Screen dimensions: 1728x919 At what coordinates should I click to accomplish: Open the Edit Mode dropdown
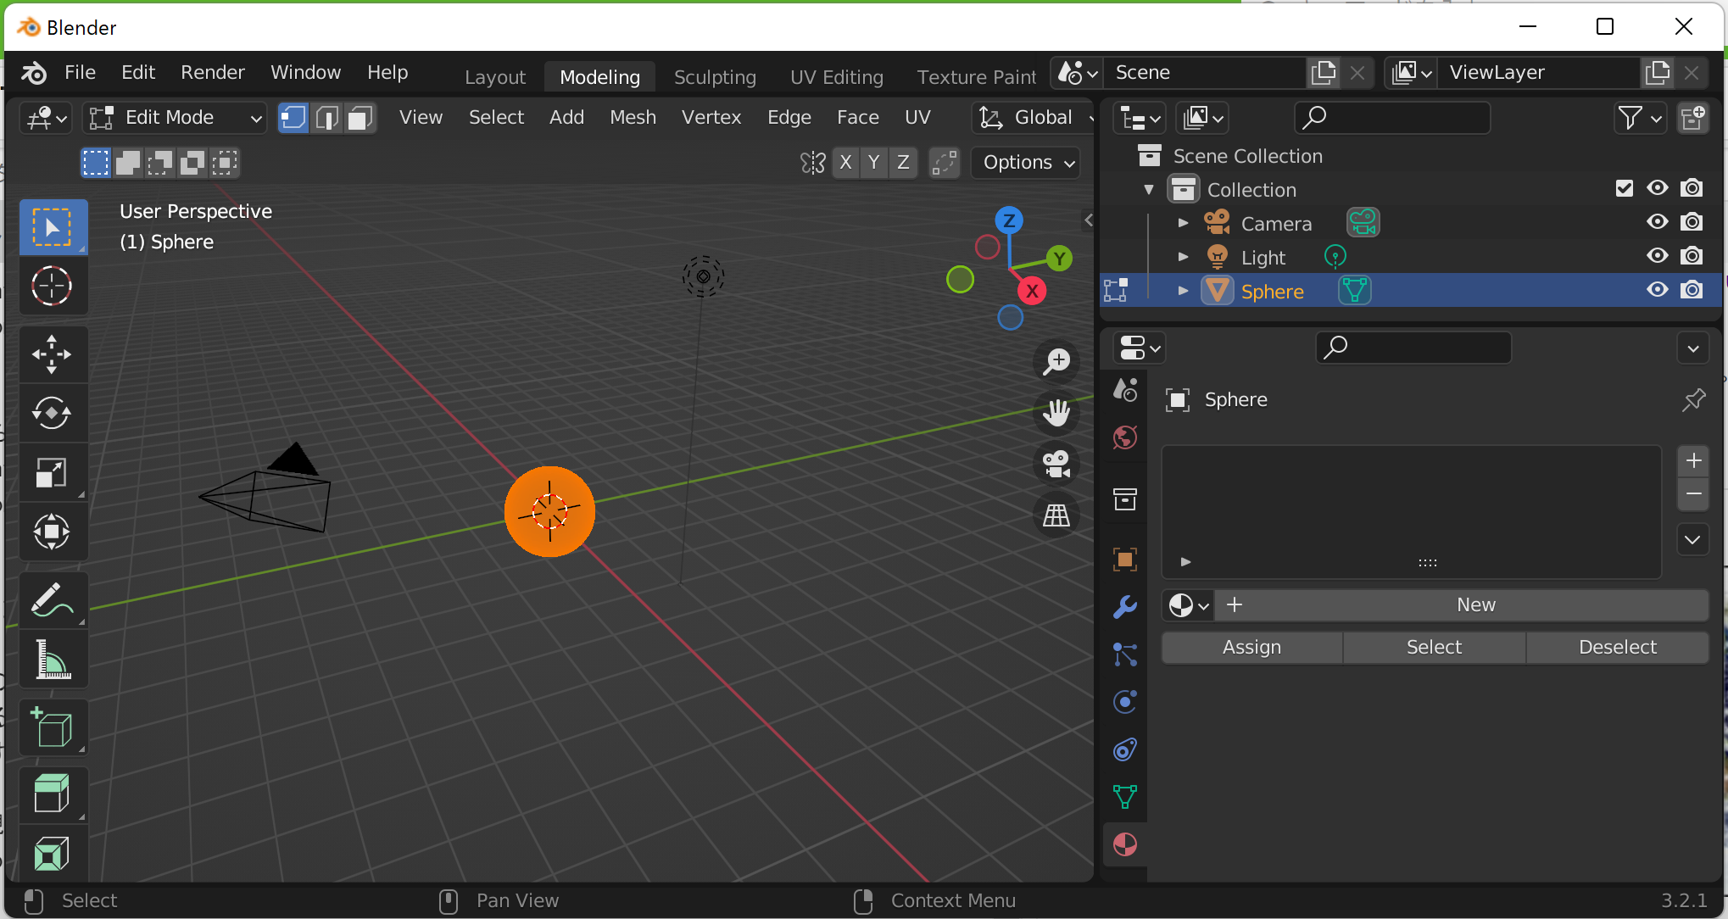175,118
